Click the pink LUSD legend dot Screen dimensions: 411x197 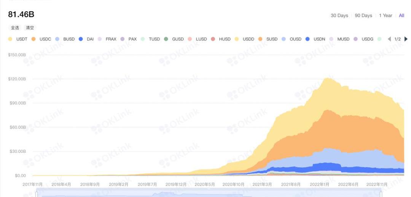(190, 39)
